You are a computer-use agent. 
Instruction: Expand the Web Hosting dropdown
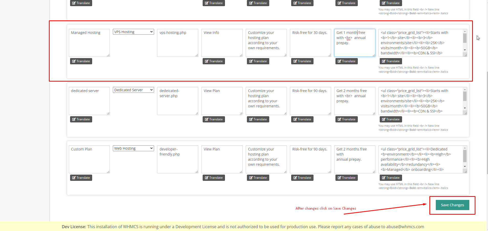click(133, 148)
